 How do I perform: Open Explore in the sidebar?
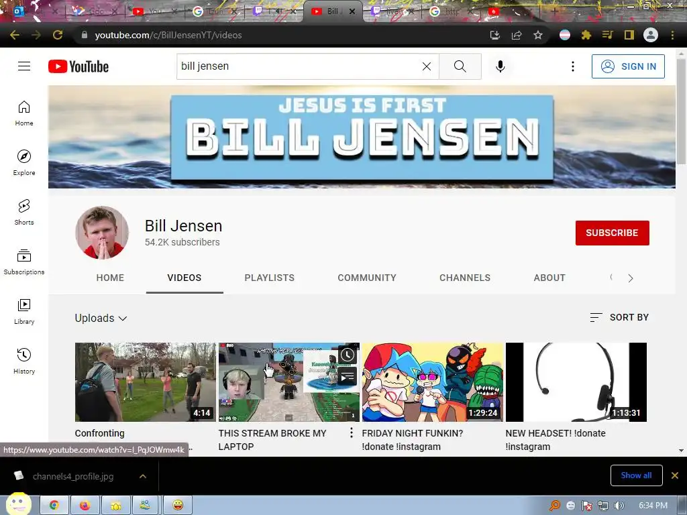[x=24, y=163]
